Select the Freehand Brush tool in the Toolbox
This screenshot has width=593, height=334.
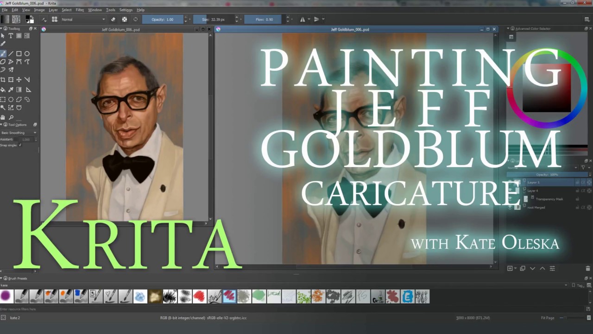tap(3, 53)
